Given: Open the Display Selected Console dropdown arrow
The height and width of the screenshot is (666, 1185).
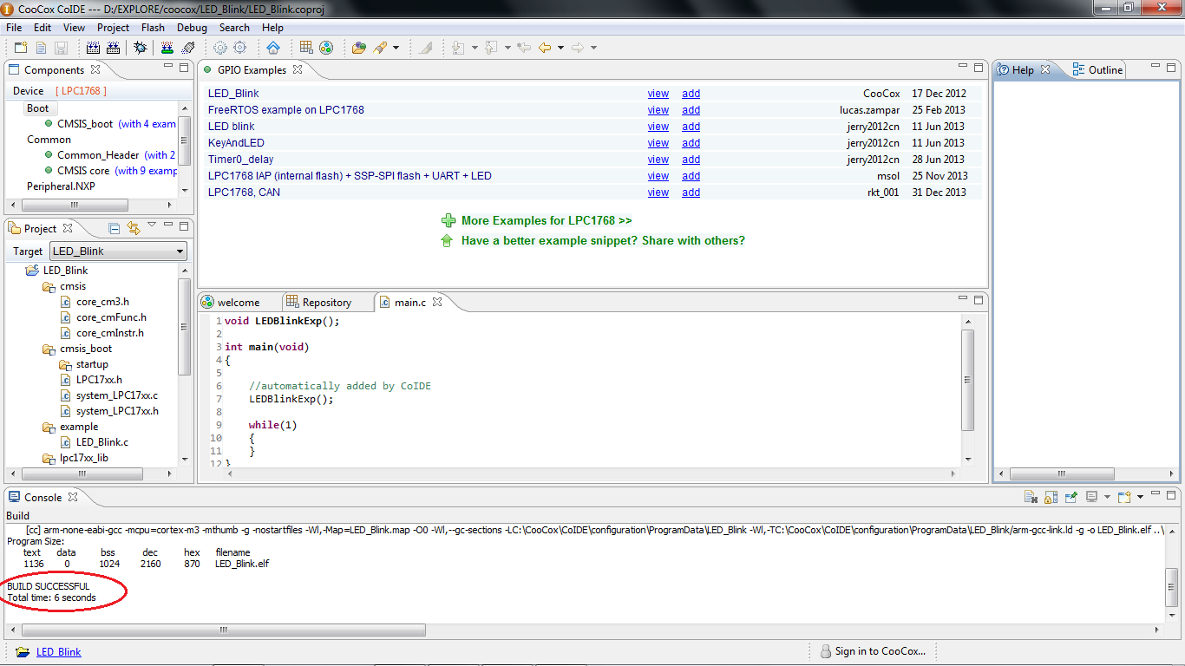Looking at the screenshot, I should 1107,497.
